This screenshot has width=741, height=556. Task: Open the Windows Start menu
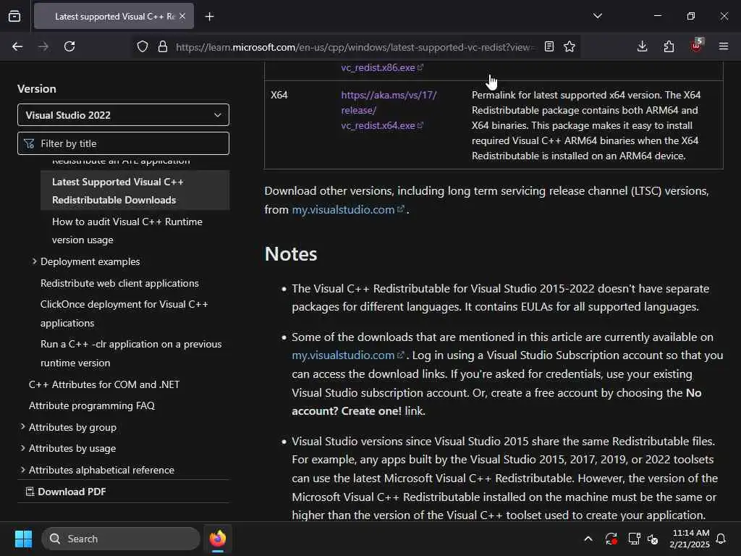point(24,539)
